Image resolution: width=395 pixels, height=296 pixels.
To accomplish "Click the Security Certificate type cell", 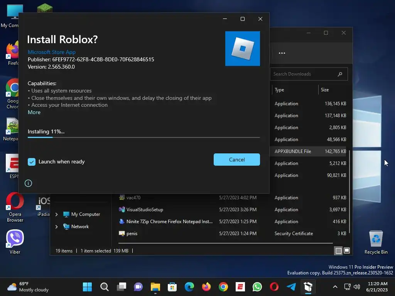I will [294, 234].
